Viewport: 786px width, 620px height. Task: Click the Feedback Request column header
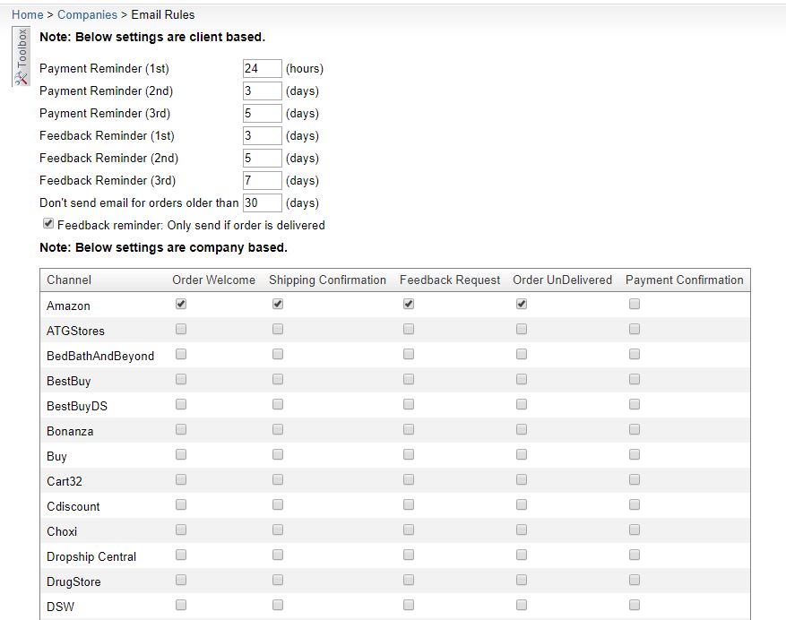[450, 280]
